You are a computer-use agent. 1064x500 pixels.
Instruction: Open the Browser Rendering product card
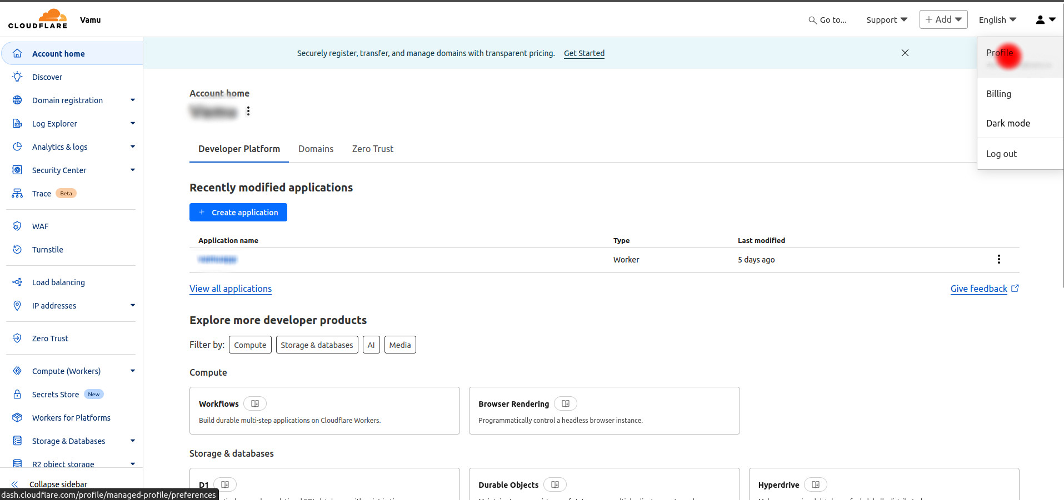(x=604, y=411)
